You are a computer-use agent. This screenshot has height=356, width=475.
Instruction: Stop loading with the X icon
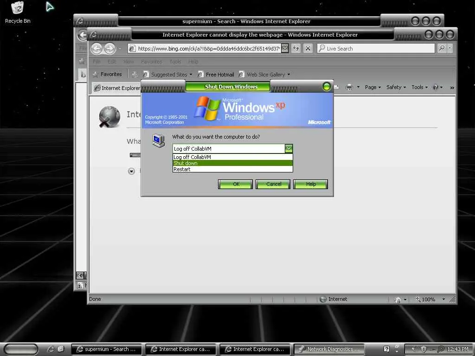pos(308,48)
